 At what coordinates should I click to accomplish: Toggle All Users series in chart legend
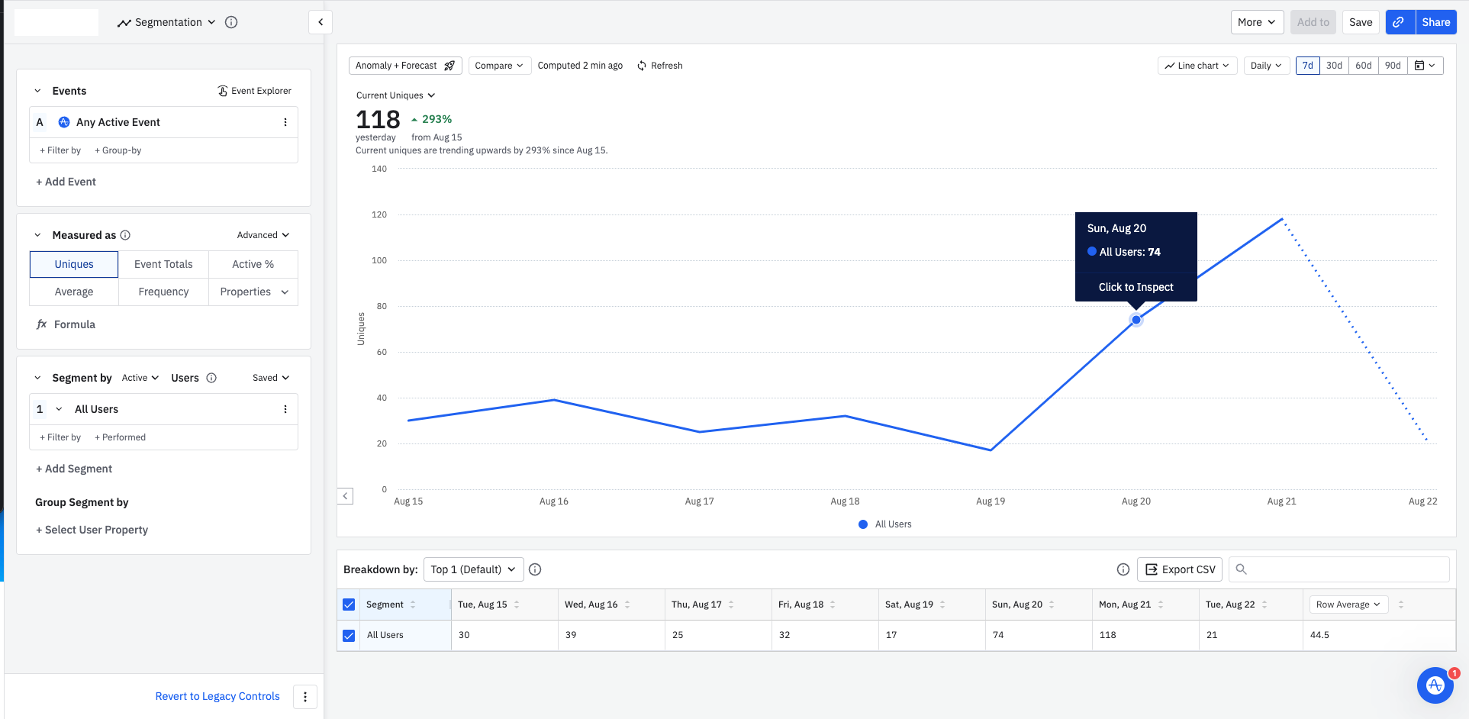[x=885, y=524]
